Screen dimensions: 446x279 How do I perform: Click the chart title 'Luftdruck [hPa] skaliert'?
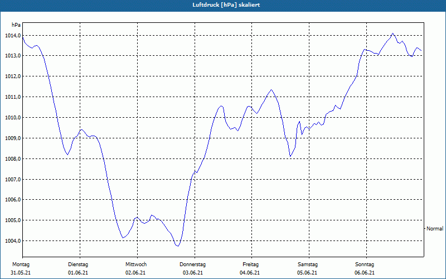tap(226, 5)
